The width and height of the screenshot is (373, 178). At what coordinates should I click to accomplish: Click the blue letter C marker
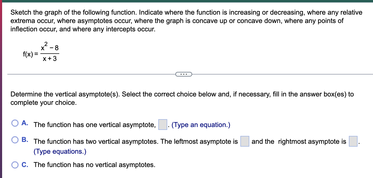25,165
